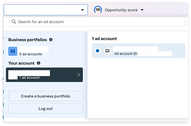Click the blue M portfolio avatar

click(13, 51)
